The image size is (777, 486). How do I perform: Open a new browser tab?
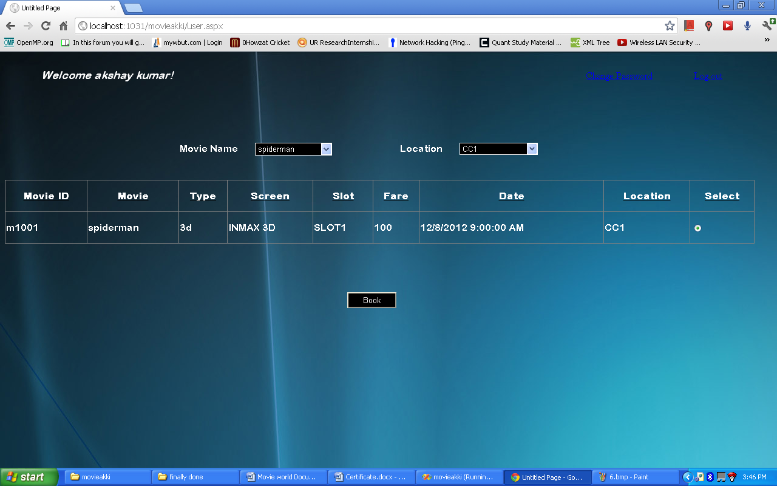click(x=134, y=8)
